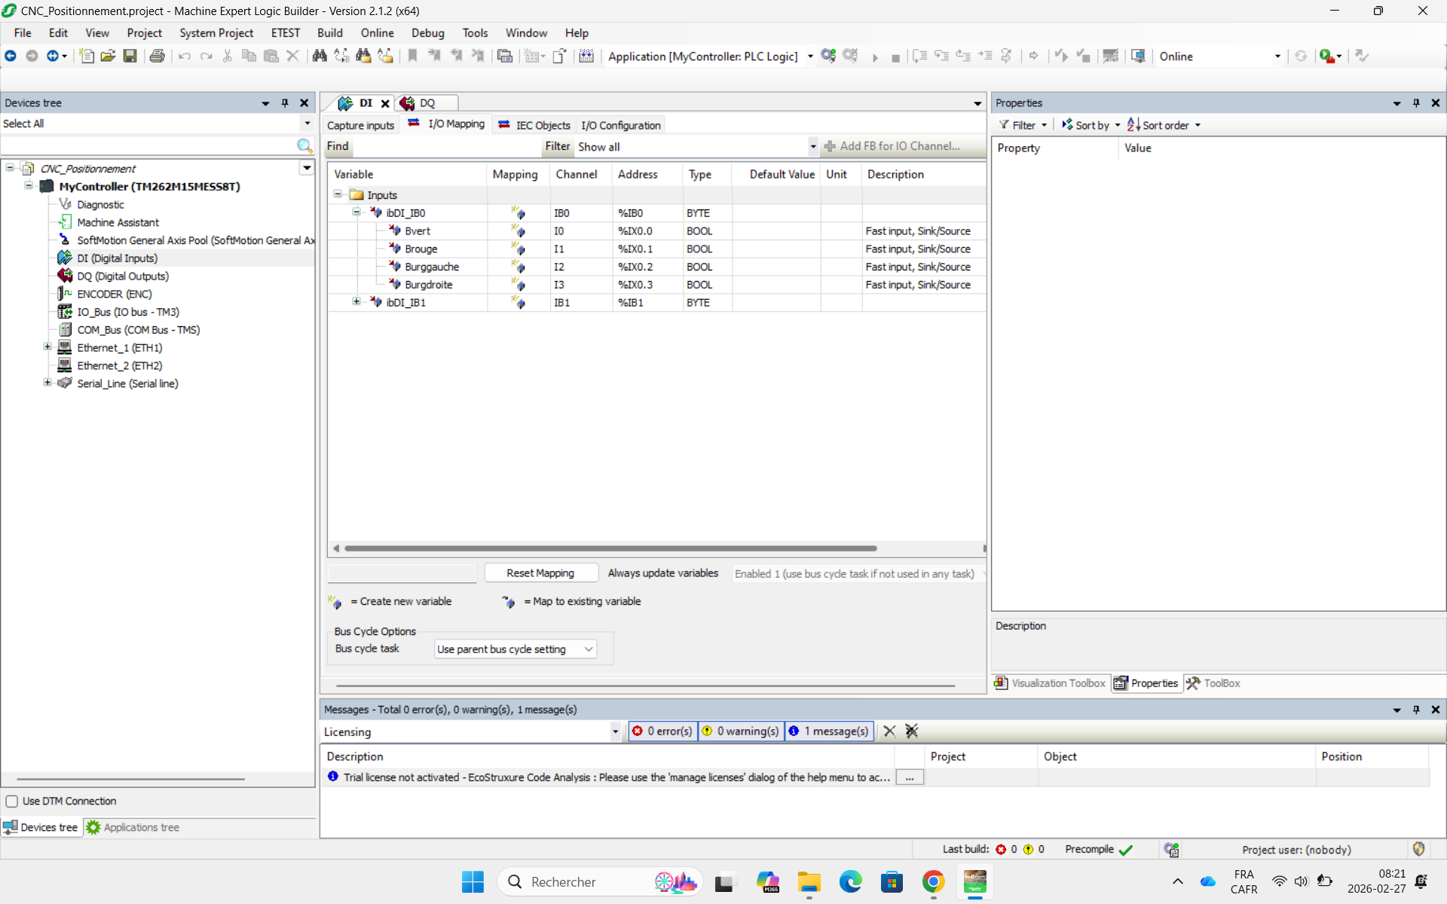Enable Use DTM Connection checkbox
The image size is (1447, 904).
[12, 801]
